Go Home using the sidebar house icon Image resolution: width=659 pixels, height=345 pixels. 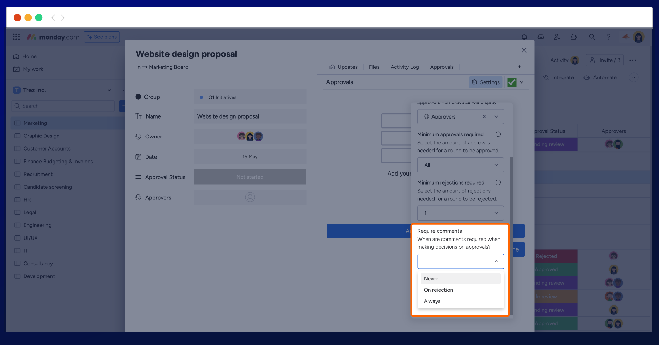click(16, 56)
